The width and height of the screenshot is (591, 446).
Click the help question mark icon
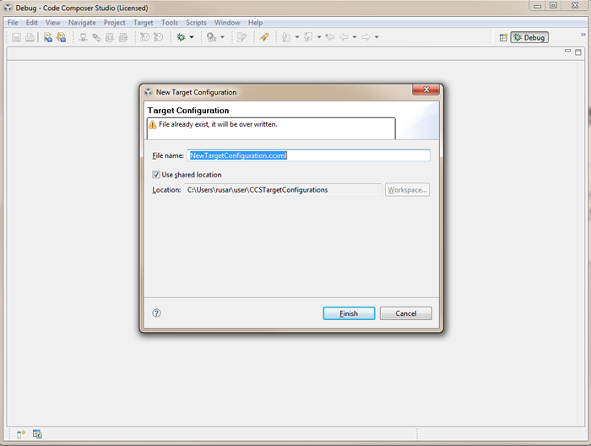(156, 313)
